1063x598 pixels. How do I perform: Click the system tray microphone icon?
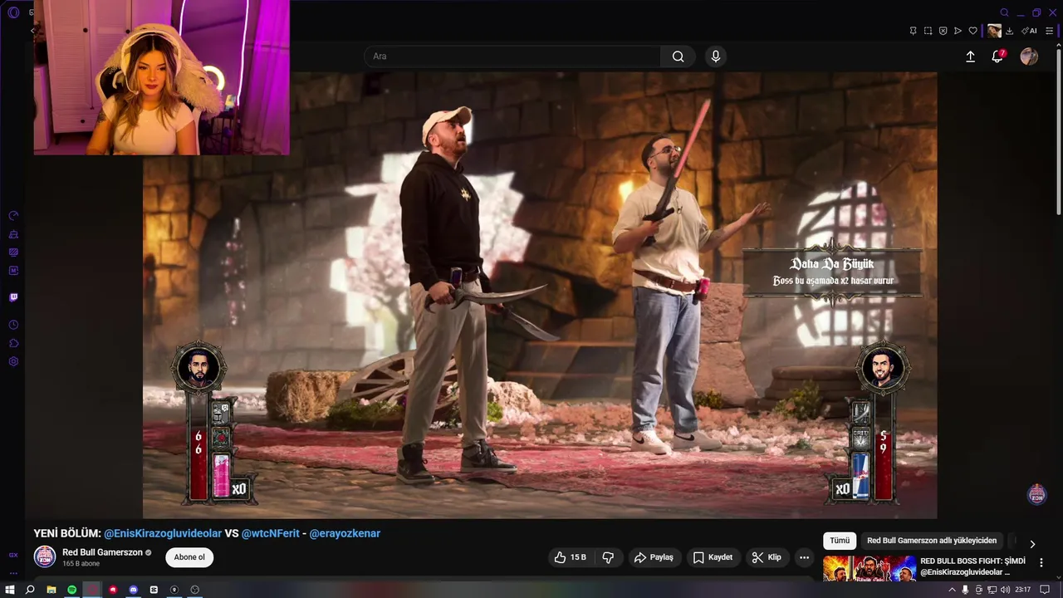965,590
